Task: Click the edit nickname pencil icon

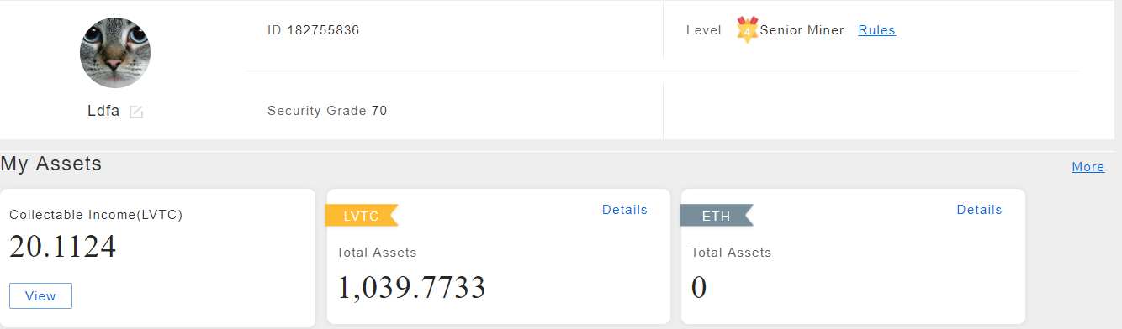Action: (x=136, y=112)
